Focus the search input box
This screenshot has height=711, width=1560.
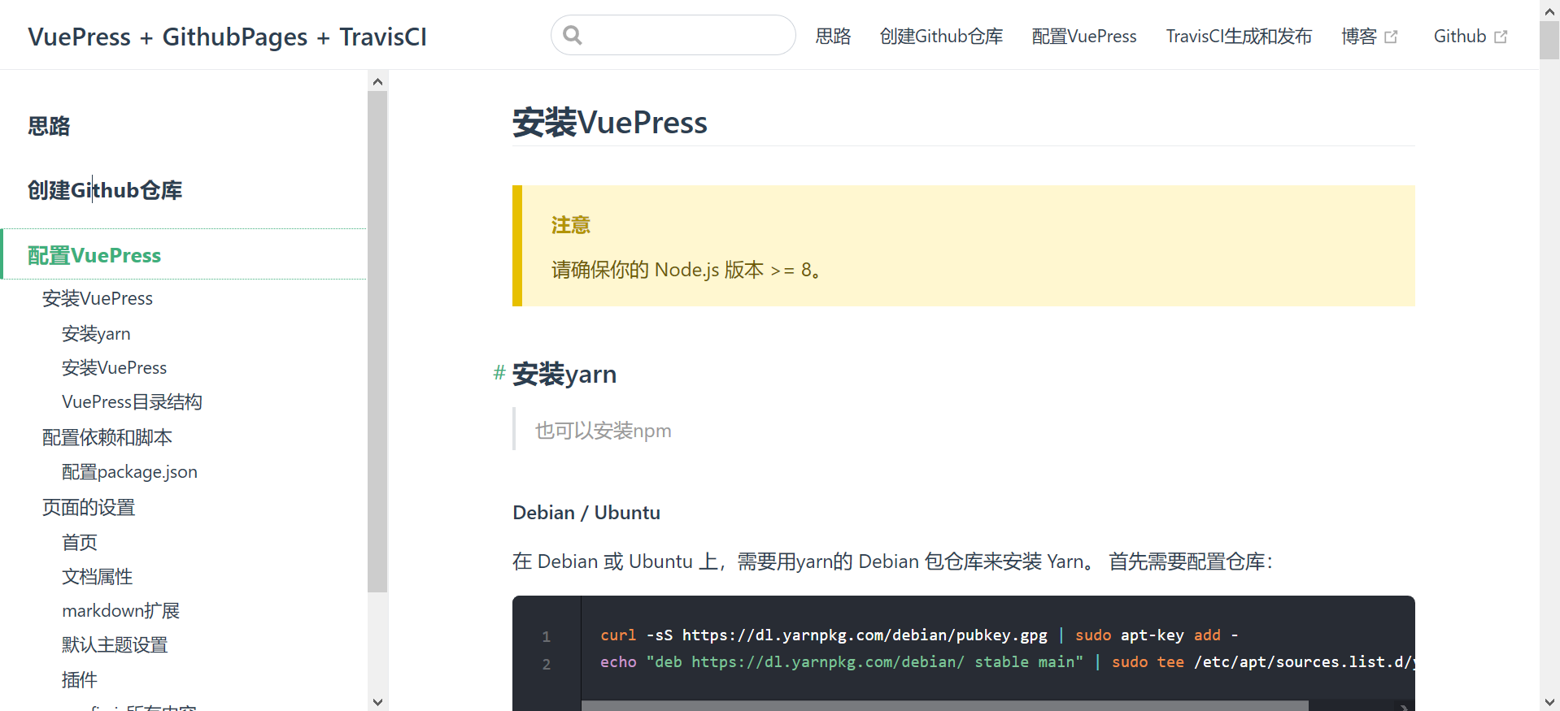[673, 35]
